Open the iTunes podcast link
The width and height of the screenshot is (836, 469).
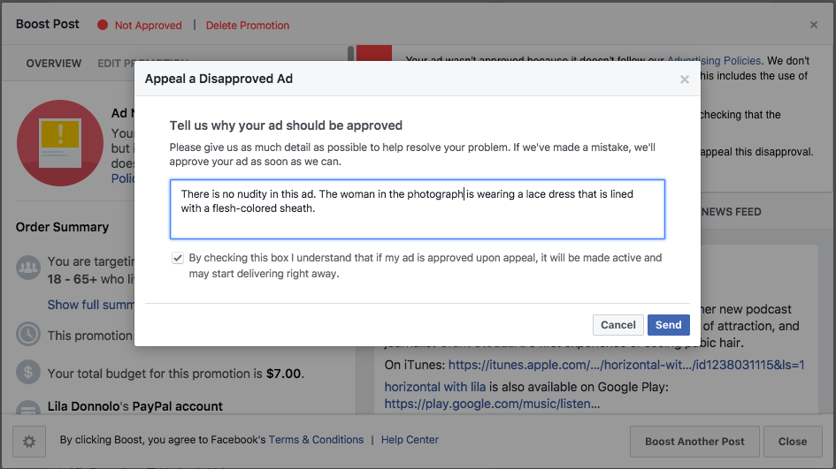626,365
